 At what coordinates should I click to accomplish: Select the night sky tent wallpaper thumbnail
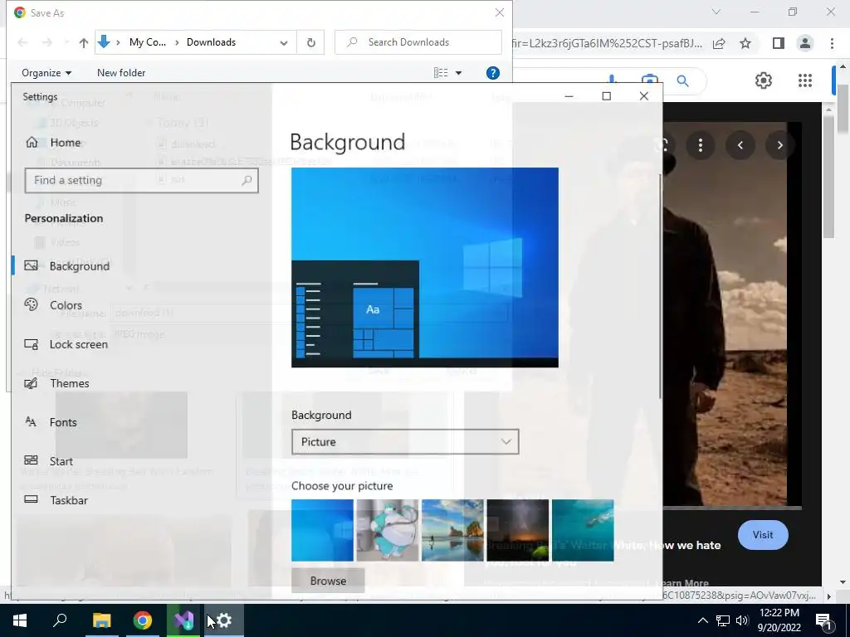(518, 530)
